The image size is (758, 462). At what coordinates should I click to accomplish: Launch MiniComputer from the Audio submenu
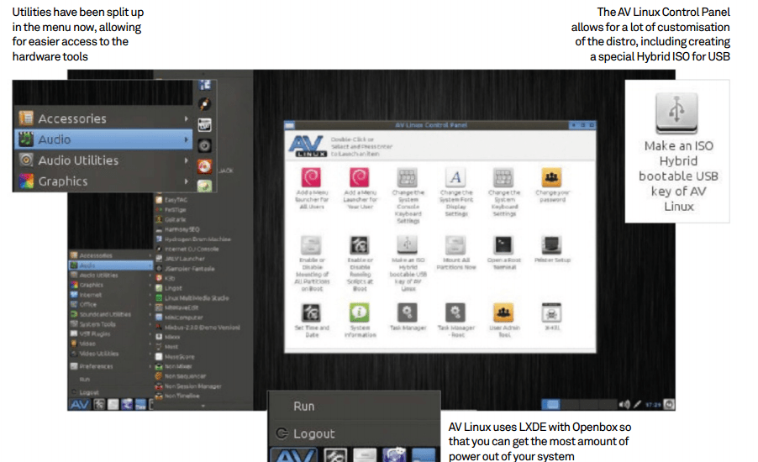tap(203, 318)
